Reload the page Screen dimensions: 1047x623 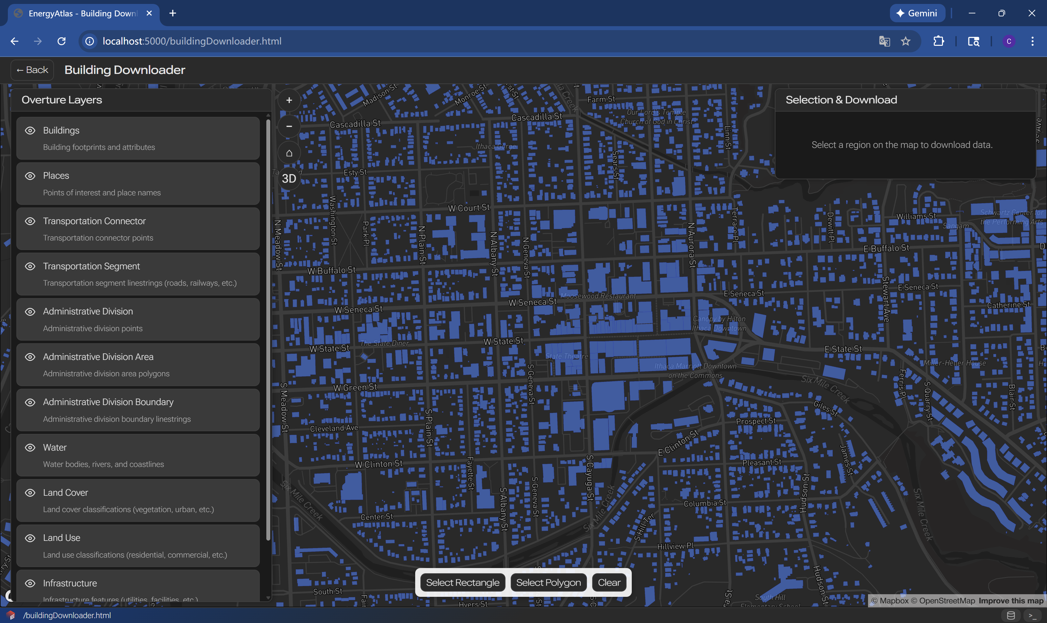point(62,41)
